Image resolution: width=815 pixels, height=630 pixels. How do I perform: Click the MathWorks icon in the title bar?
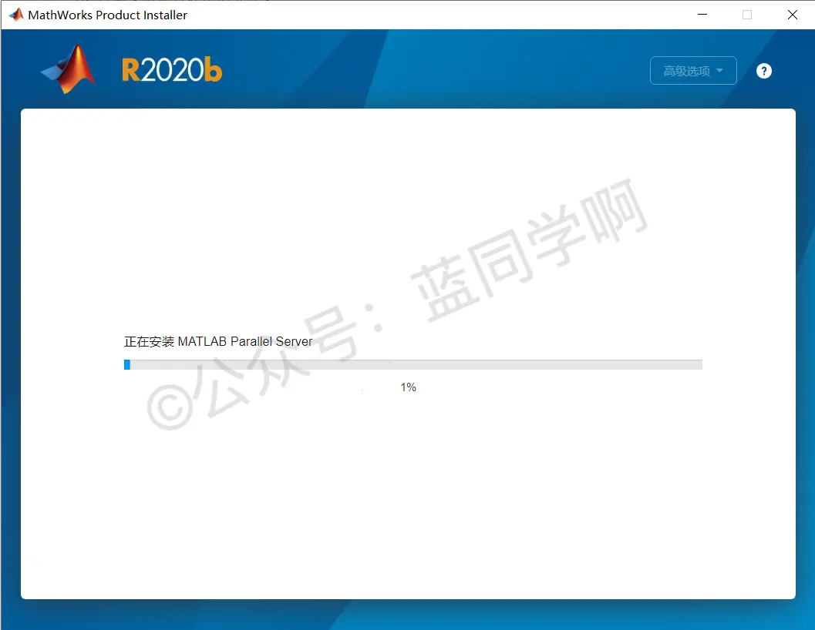coord(16,15)
